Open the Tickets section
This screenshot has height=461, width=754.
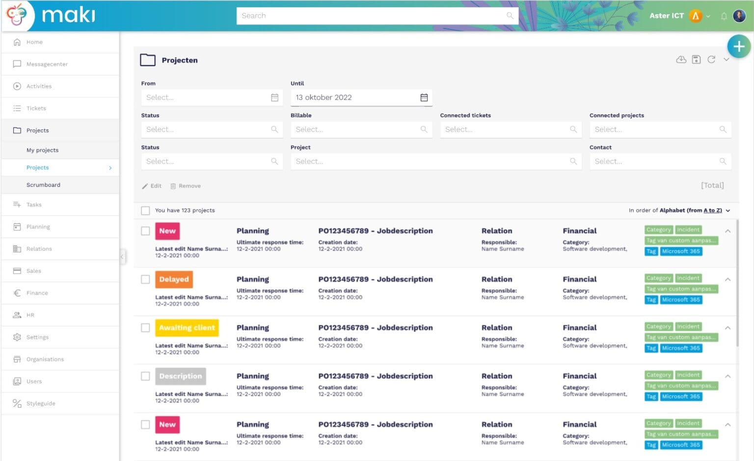[x=35, y=108]
